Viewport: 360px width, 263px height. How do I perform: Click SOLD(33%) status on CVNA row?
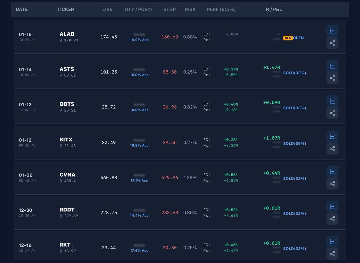295,179
